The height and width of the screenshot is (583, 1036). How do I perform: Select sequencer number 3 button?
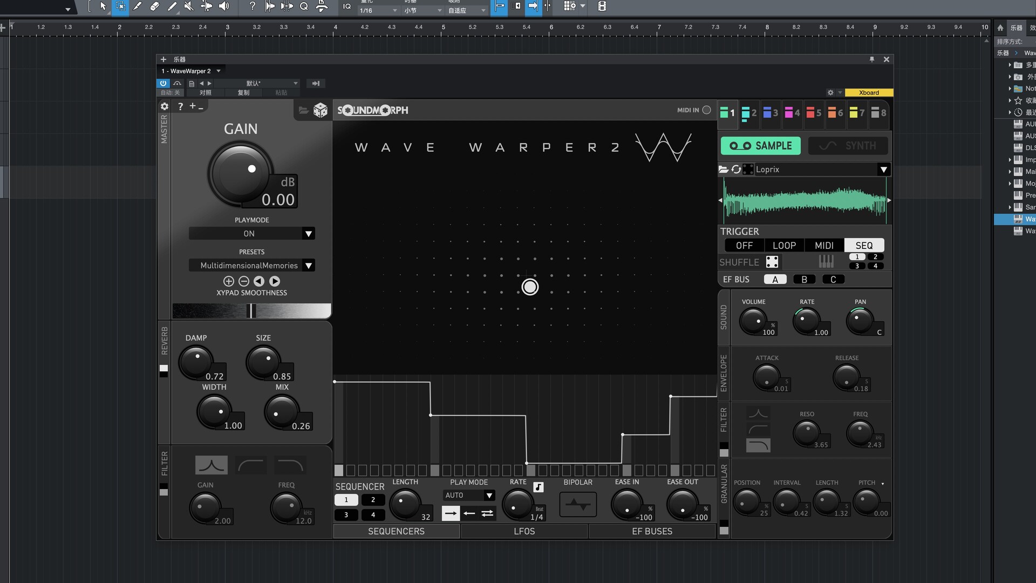346,515
